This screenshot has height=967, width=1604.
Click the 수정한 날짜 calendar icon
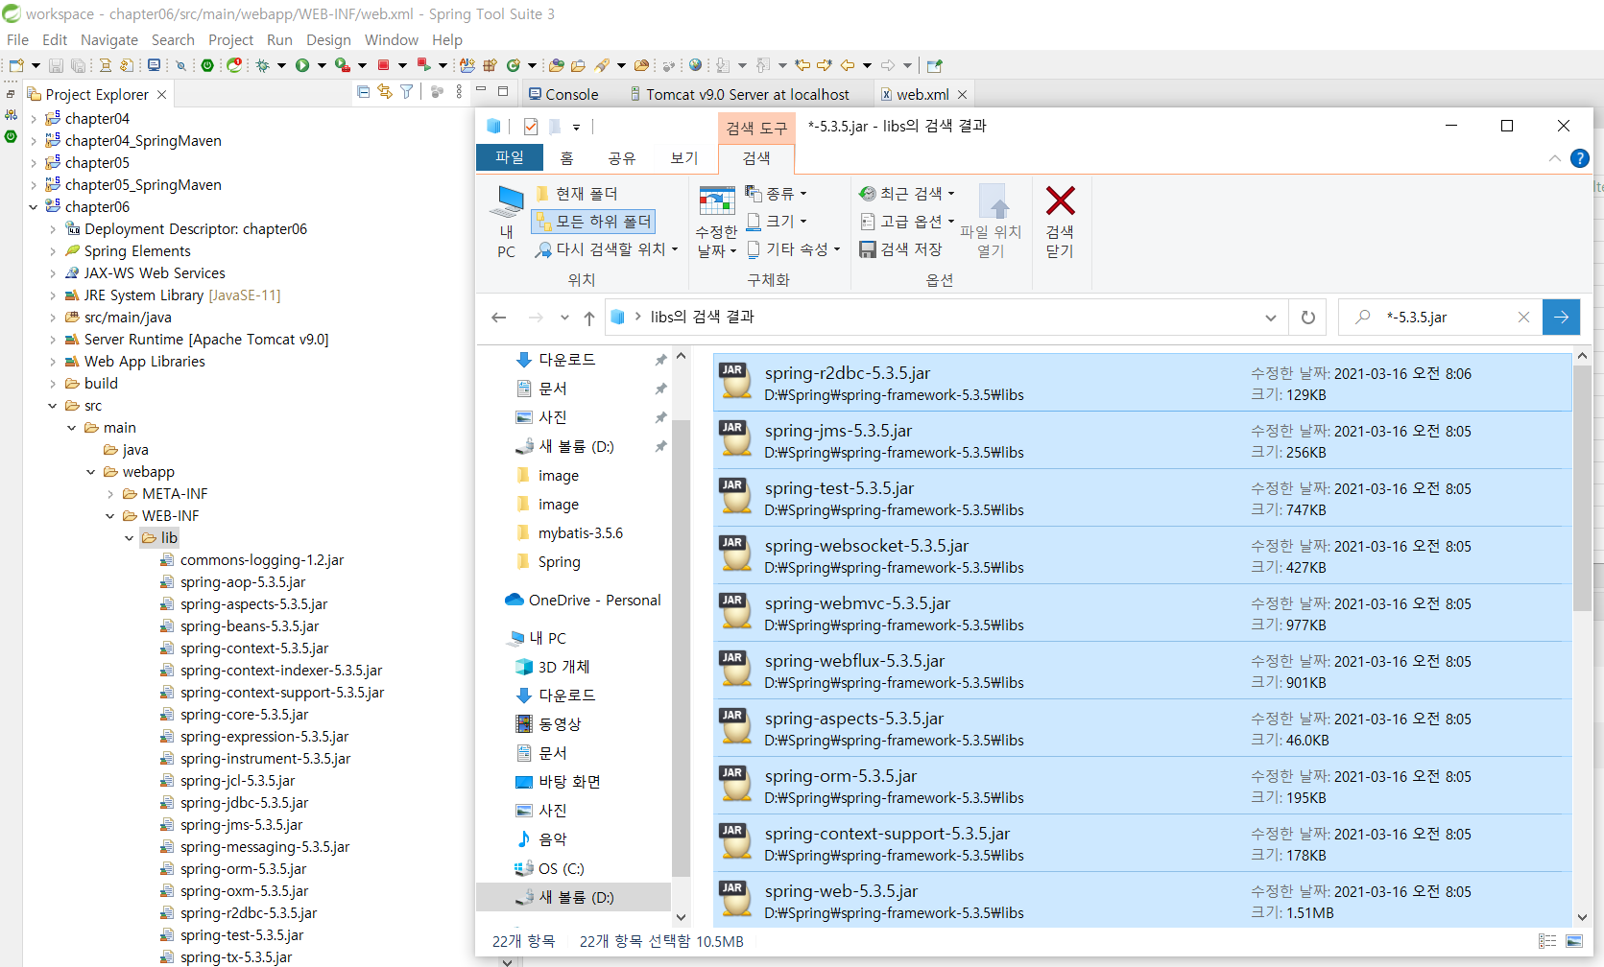coord(716,200)
